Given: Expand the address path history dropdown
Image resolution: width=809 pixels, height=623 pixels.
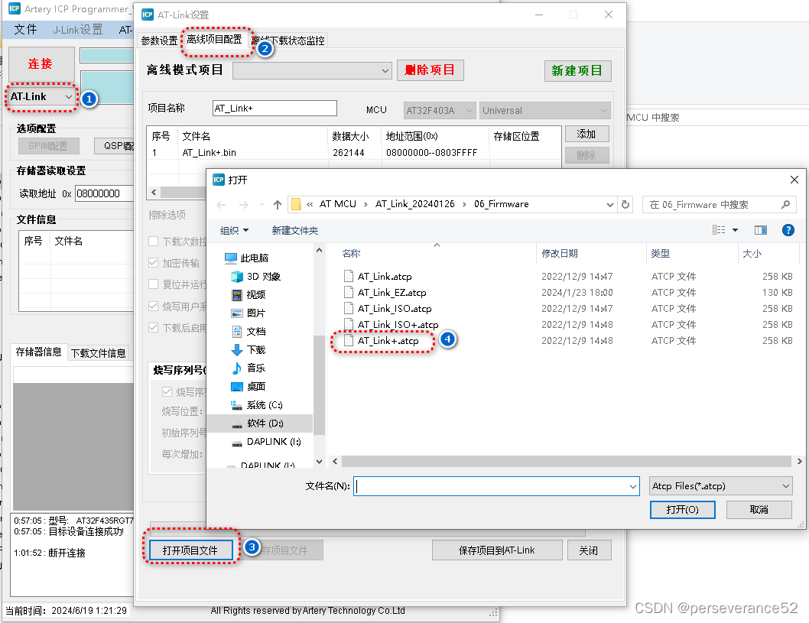Looking at the screenshot, I should [x=610, y=205].
